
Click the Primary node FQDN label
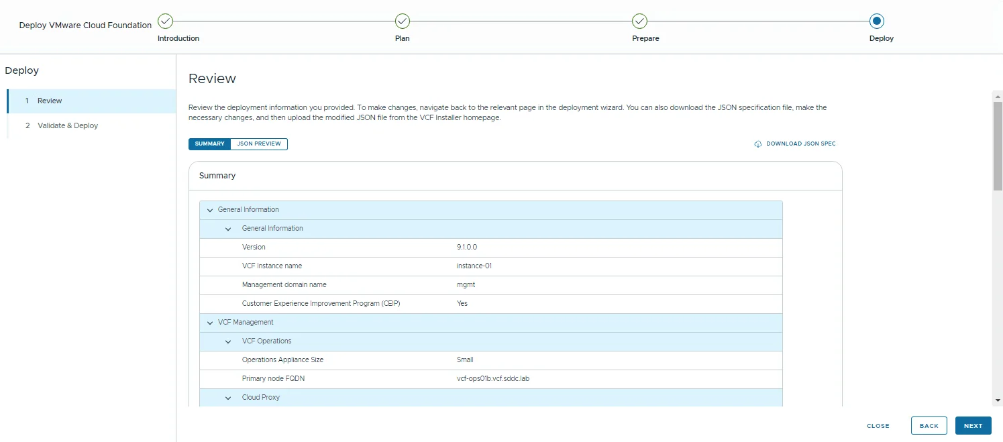pos(273,379)
